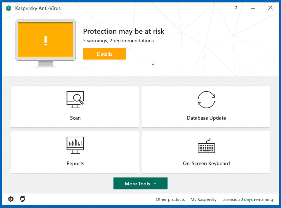Viewport: 281px width, 208px height.
Task: Open the Scan tile's monitor-magnifier icon
Action: pyautogui.click(x=75, y=100)
